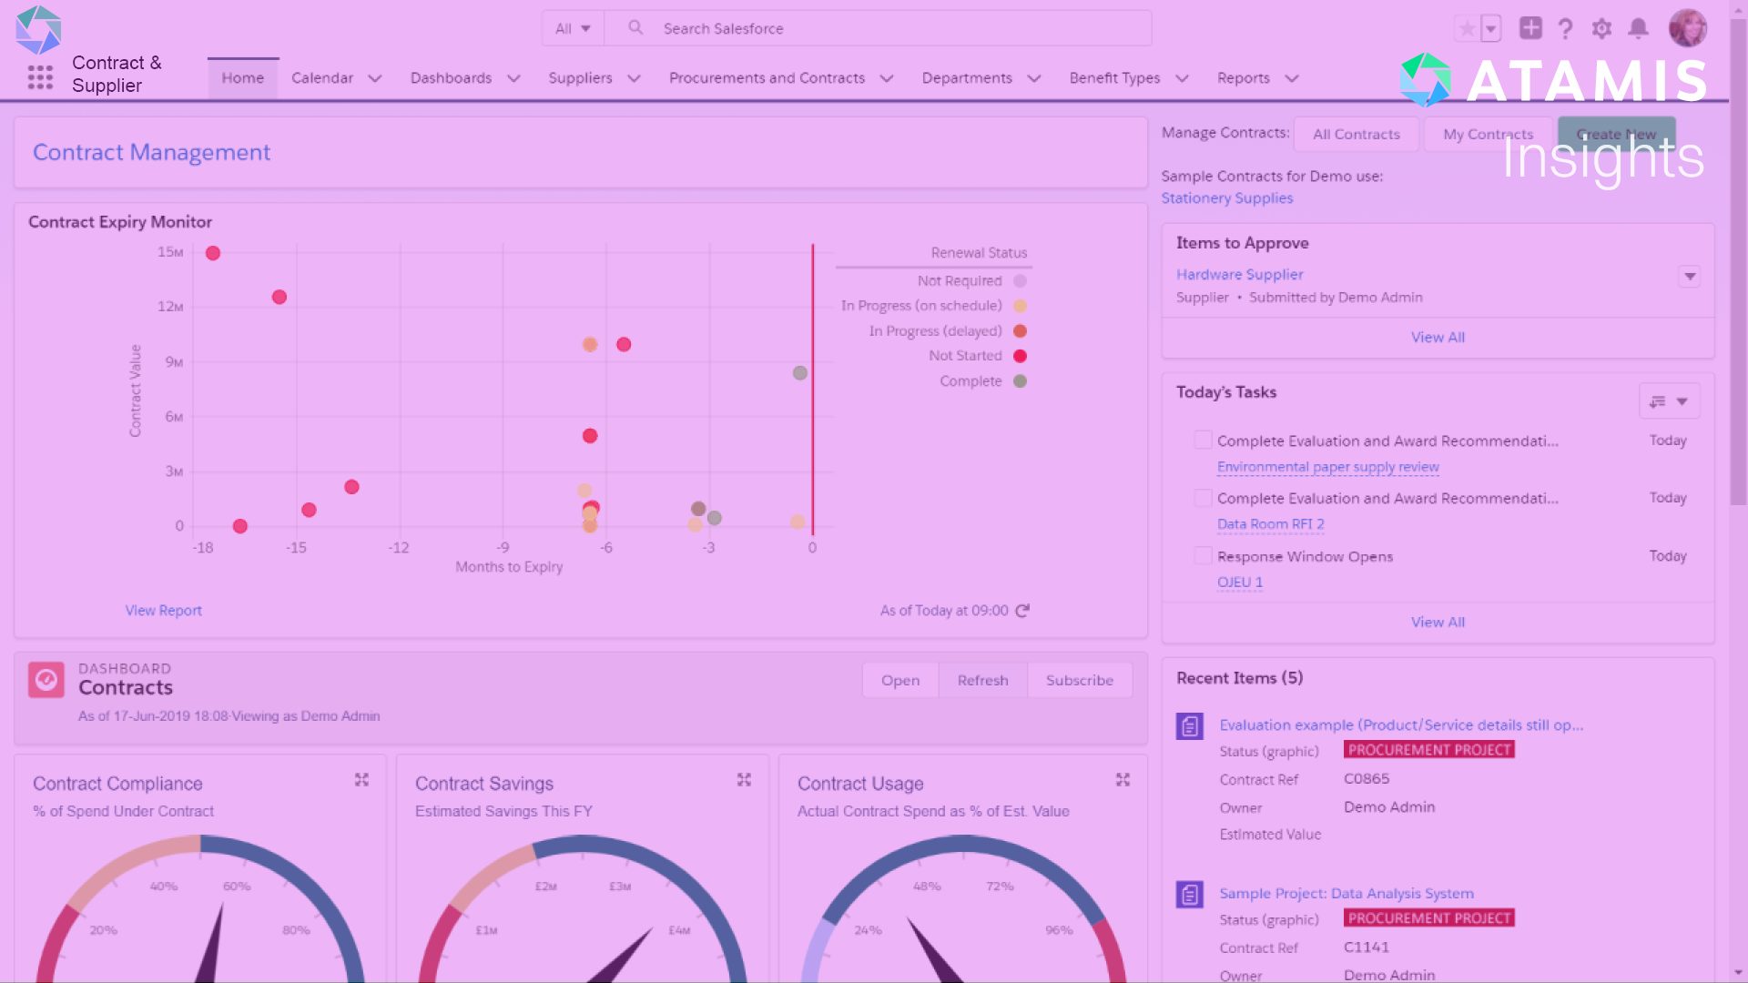
Task: Expand the Dashboards tab chevron
Action: coord(513,78)
